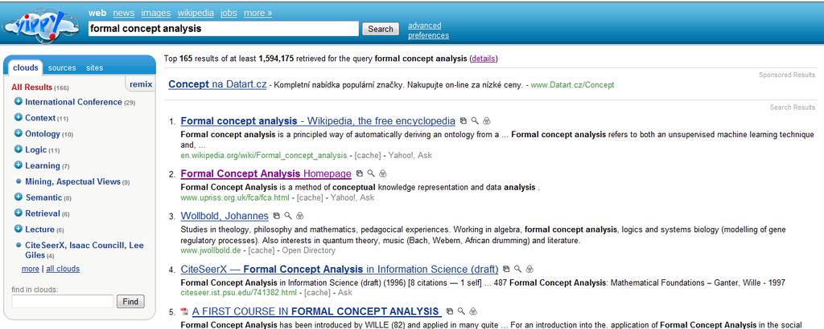
Task: Open the advanced search link
Action: 425,26
